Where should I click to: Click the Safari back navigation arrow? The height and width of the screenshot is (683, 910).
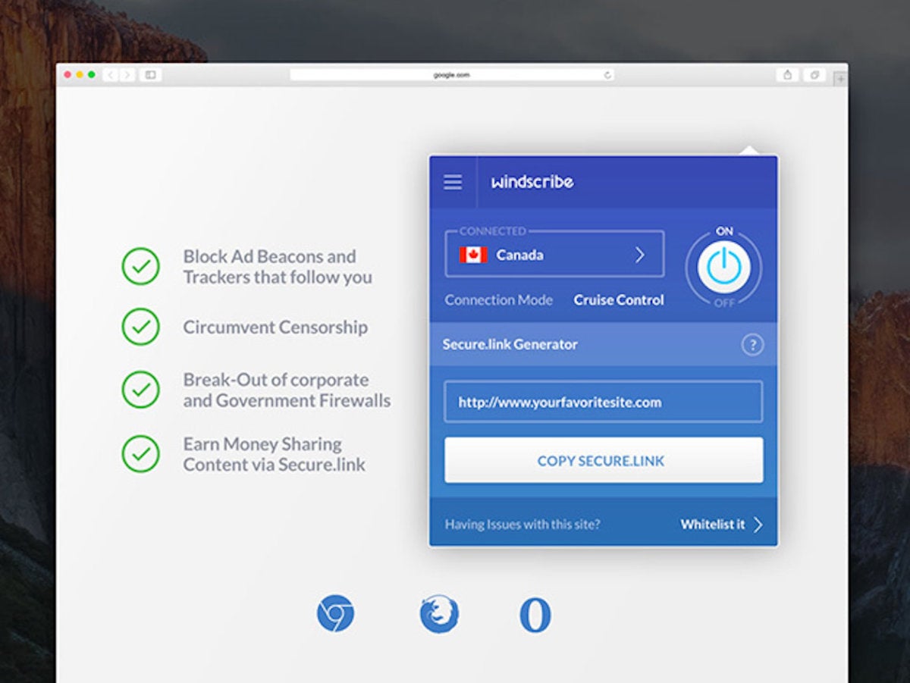click(111, 75)
